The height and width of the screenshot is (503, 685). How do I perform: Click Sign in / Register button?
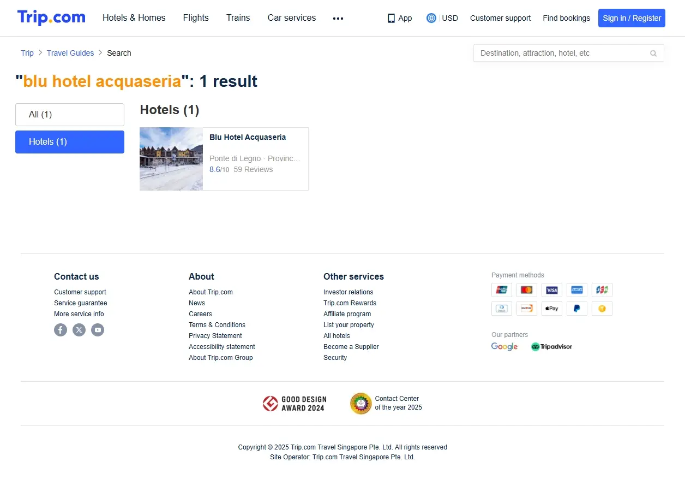click(x=632, y=18)
